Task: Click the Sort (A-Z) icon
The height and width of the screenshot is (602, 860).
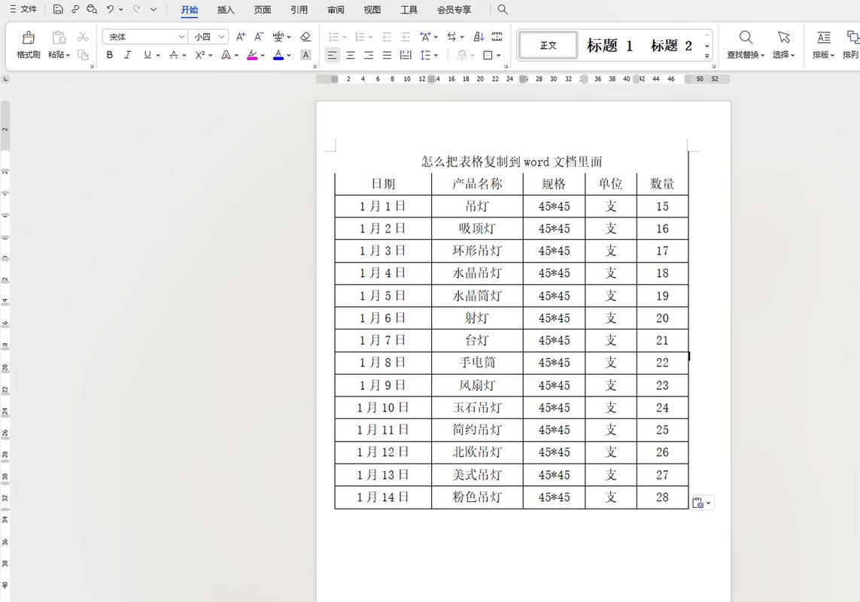Action: click(479, 37)
